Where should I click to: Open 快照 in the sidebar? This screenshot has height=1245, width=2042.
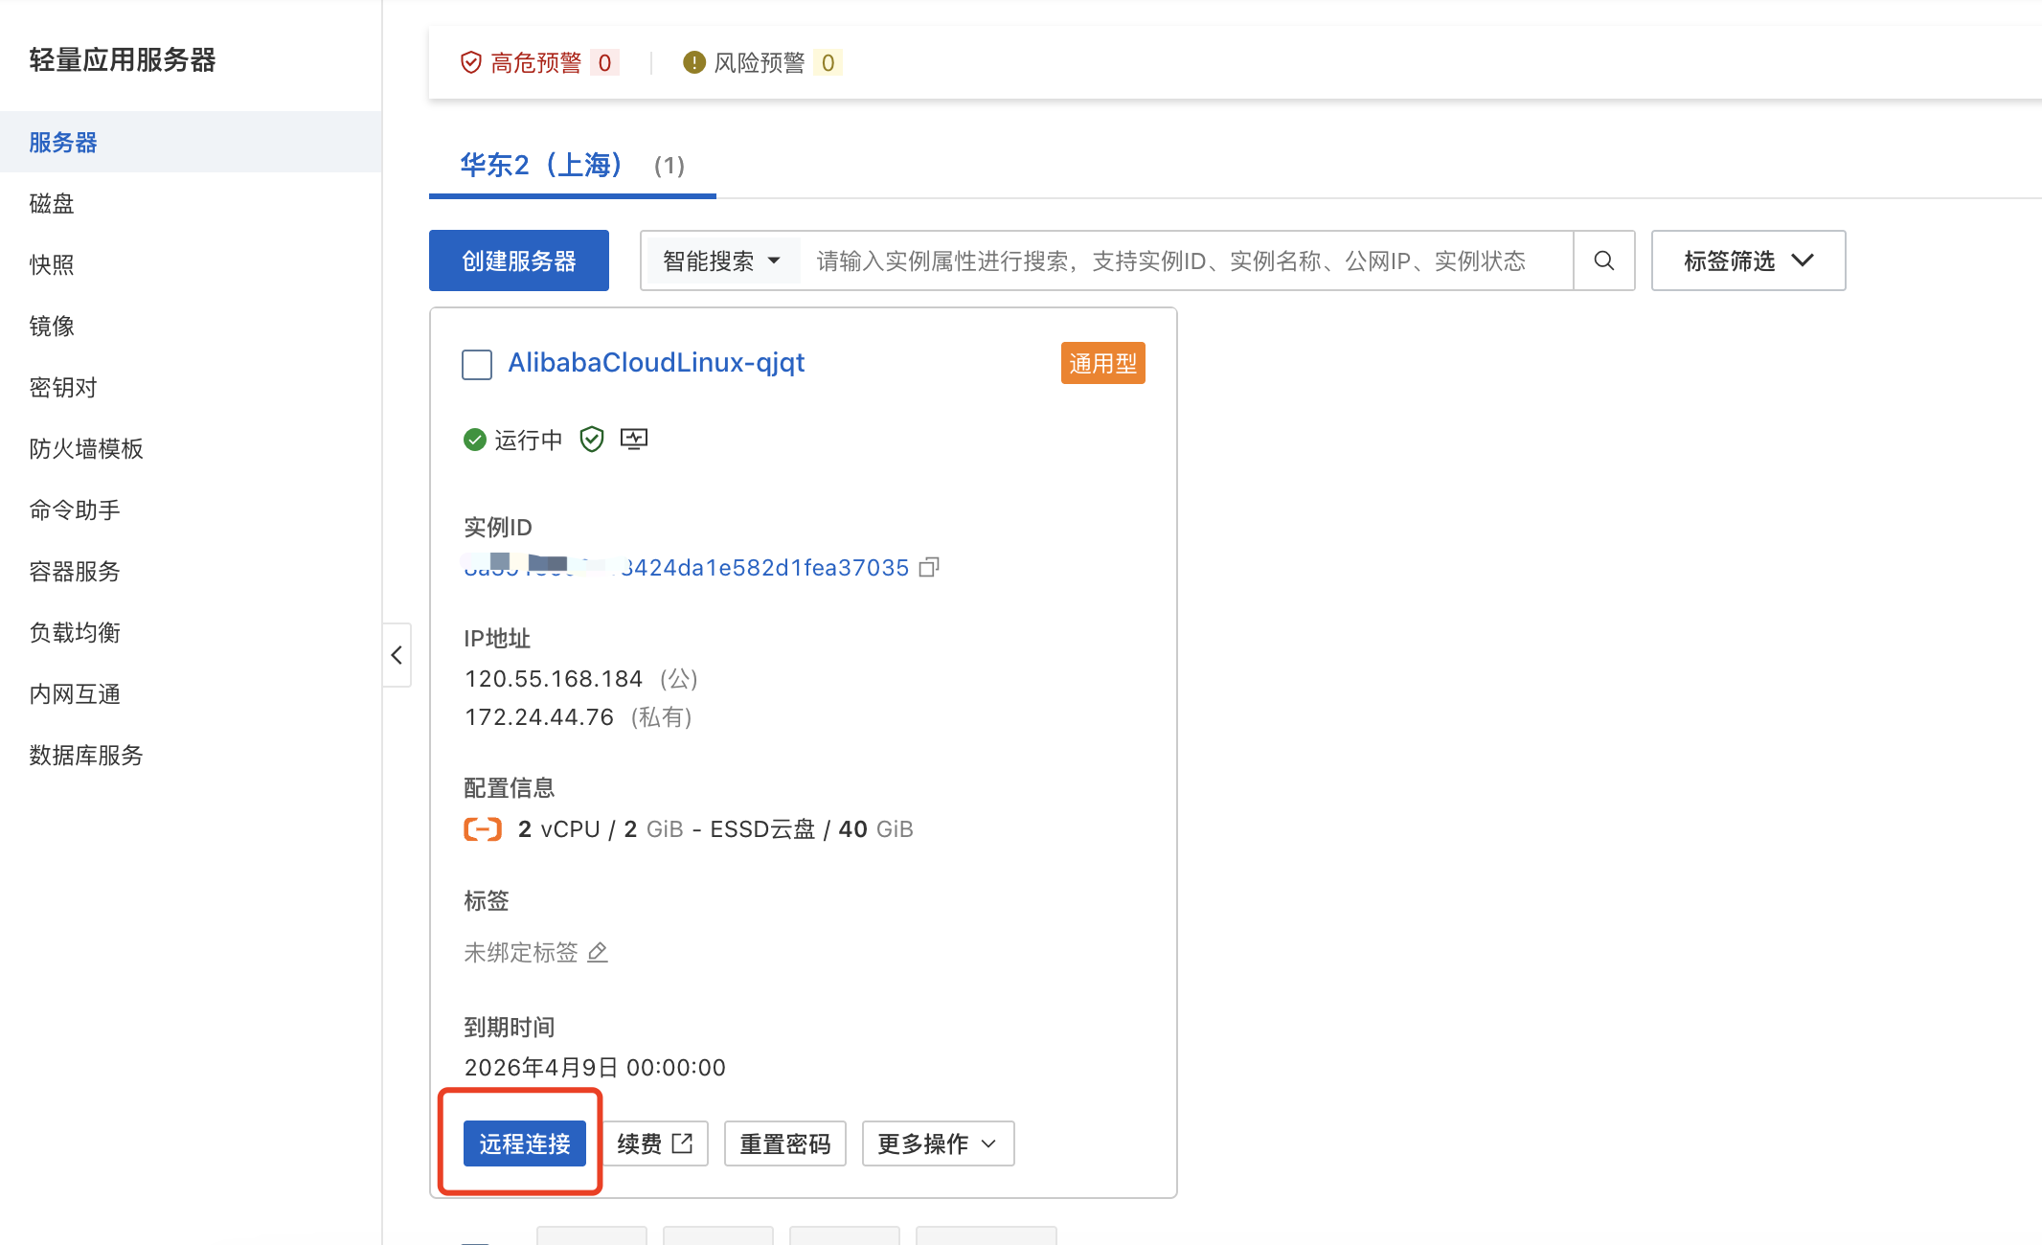point(191,265)
